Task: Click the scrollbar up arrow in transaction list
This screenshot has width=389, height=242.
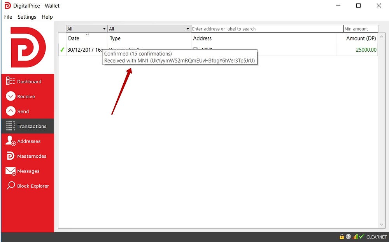Action: click(382, 37)
